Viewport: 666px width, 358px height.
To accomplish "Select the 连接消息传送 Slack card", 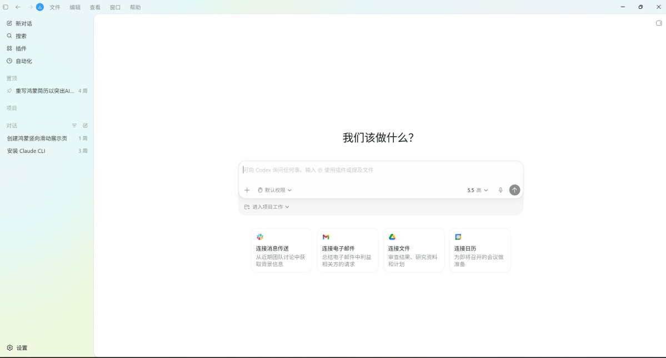I will 282,250.
